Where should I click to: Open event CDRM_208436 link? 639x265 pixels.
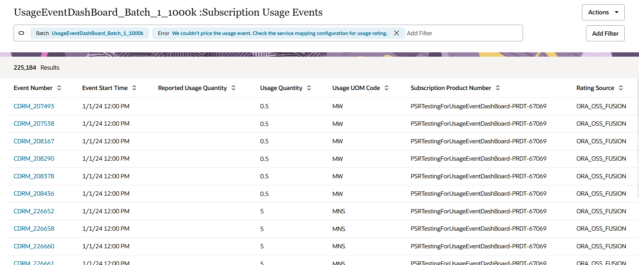click(34, 193)
